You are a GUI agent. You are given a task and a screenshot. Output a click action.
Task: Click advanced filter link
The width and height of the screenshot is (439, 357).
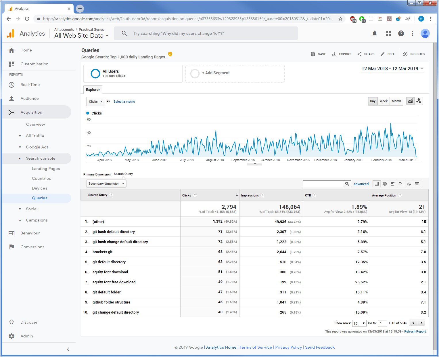(361, 184)
